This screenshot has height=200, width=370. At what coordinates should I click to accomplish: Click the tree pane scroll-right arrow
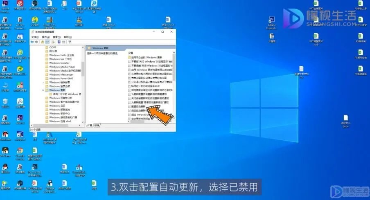[80, 125]
